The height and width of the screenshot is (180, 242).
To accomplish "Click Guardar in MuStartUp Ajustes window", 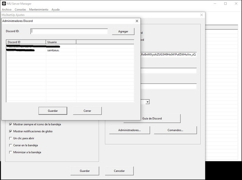I will [85, 171].
